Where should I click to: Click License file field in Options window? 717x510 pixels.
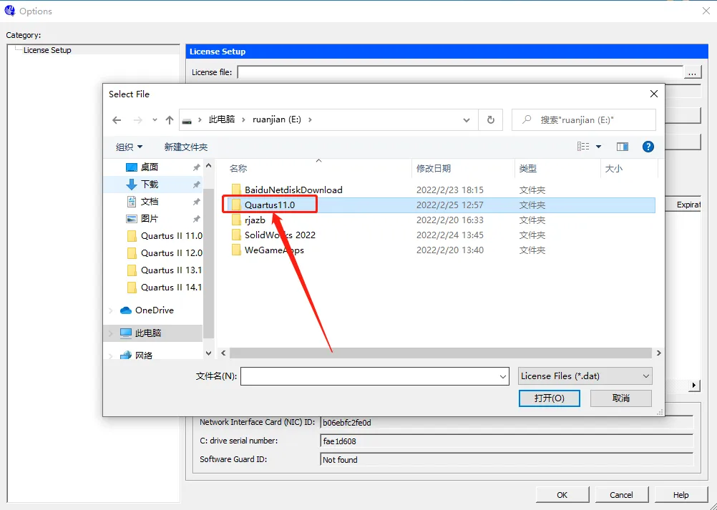[x=460, y=72]
